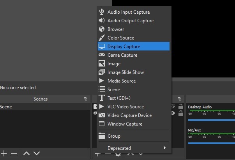Click the Browser source globe icon
The image size is (235, 160).
point(102,29)
